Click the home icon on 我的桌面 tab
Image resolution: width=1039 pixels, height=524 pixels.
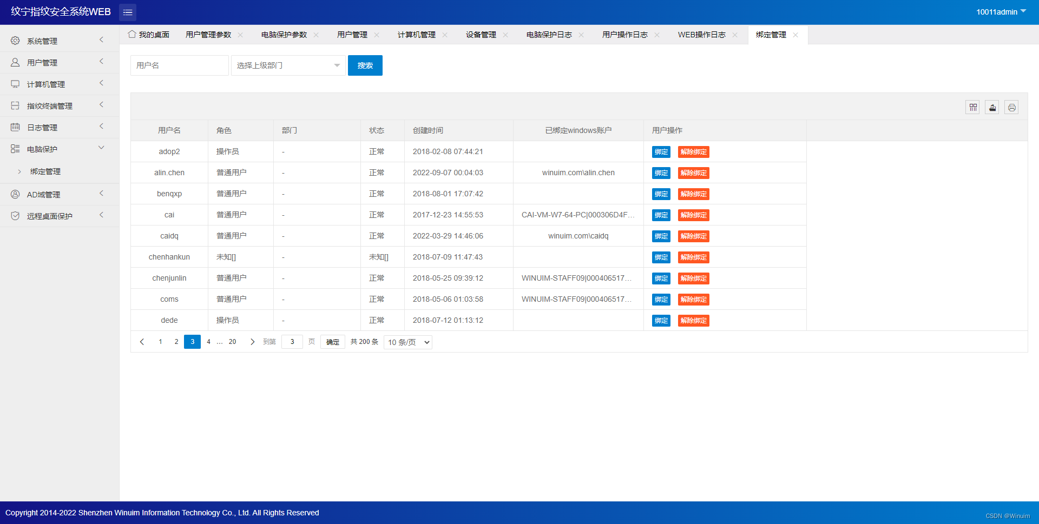click(x=132, y=34)
